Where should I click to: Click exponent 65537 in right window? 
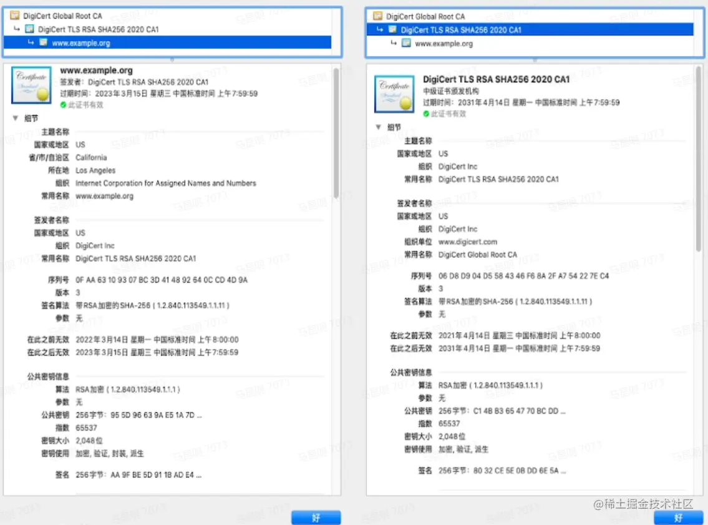[449, 424]
